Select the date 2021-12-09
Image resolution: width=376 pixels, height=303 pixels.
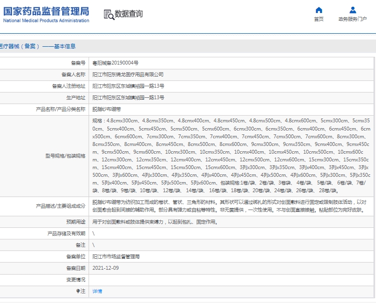click(x=105, y=268)
